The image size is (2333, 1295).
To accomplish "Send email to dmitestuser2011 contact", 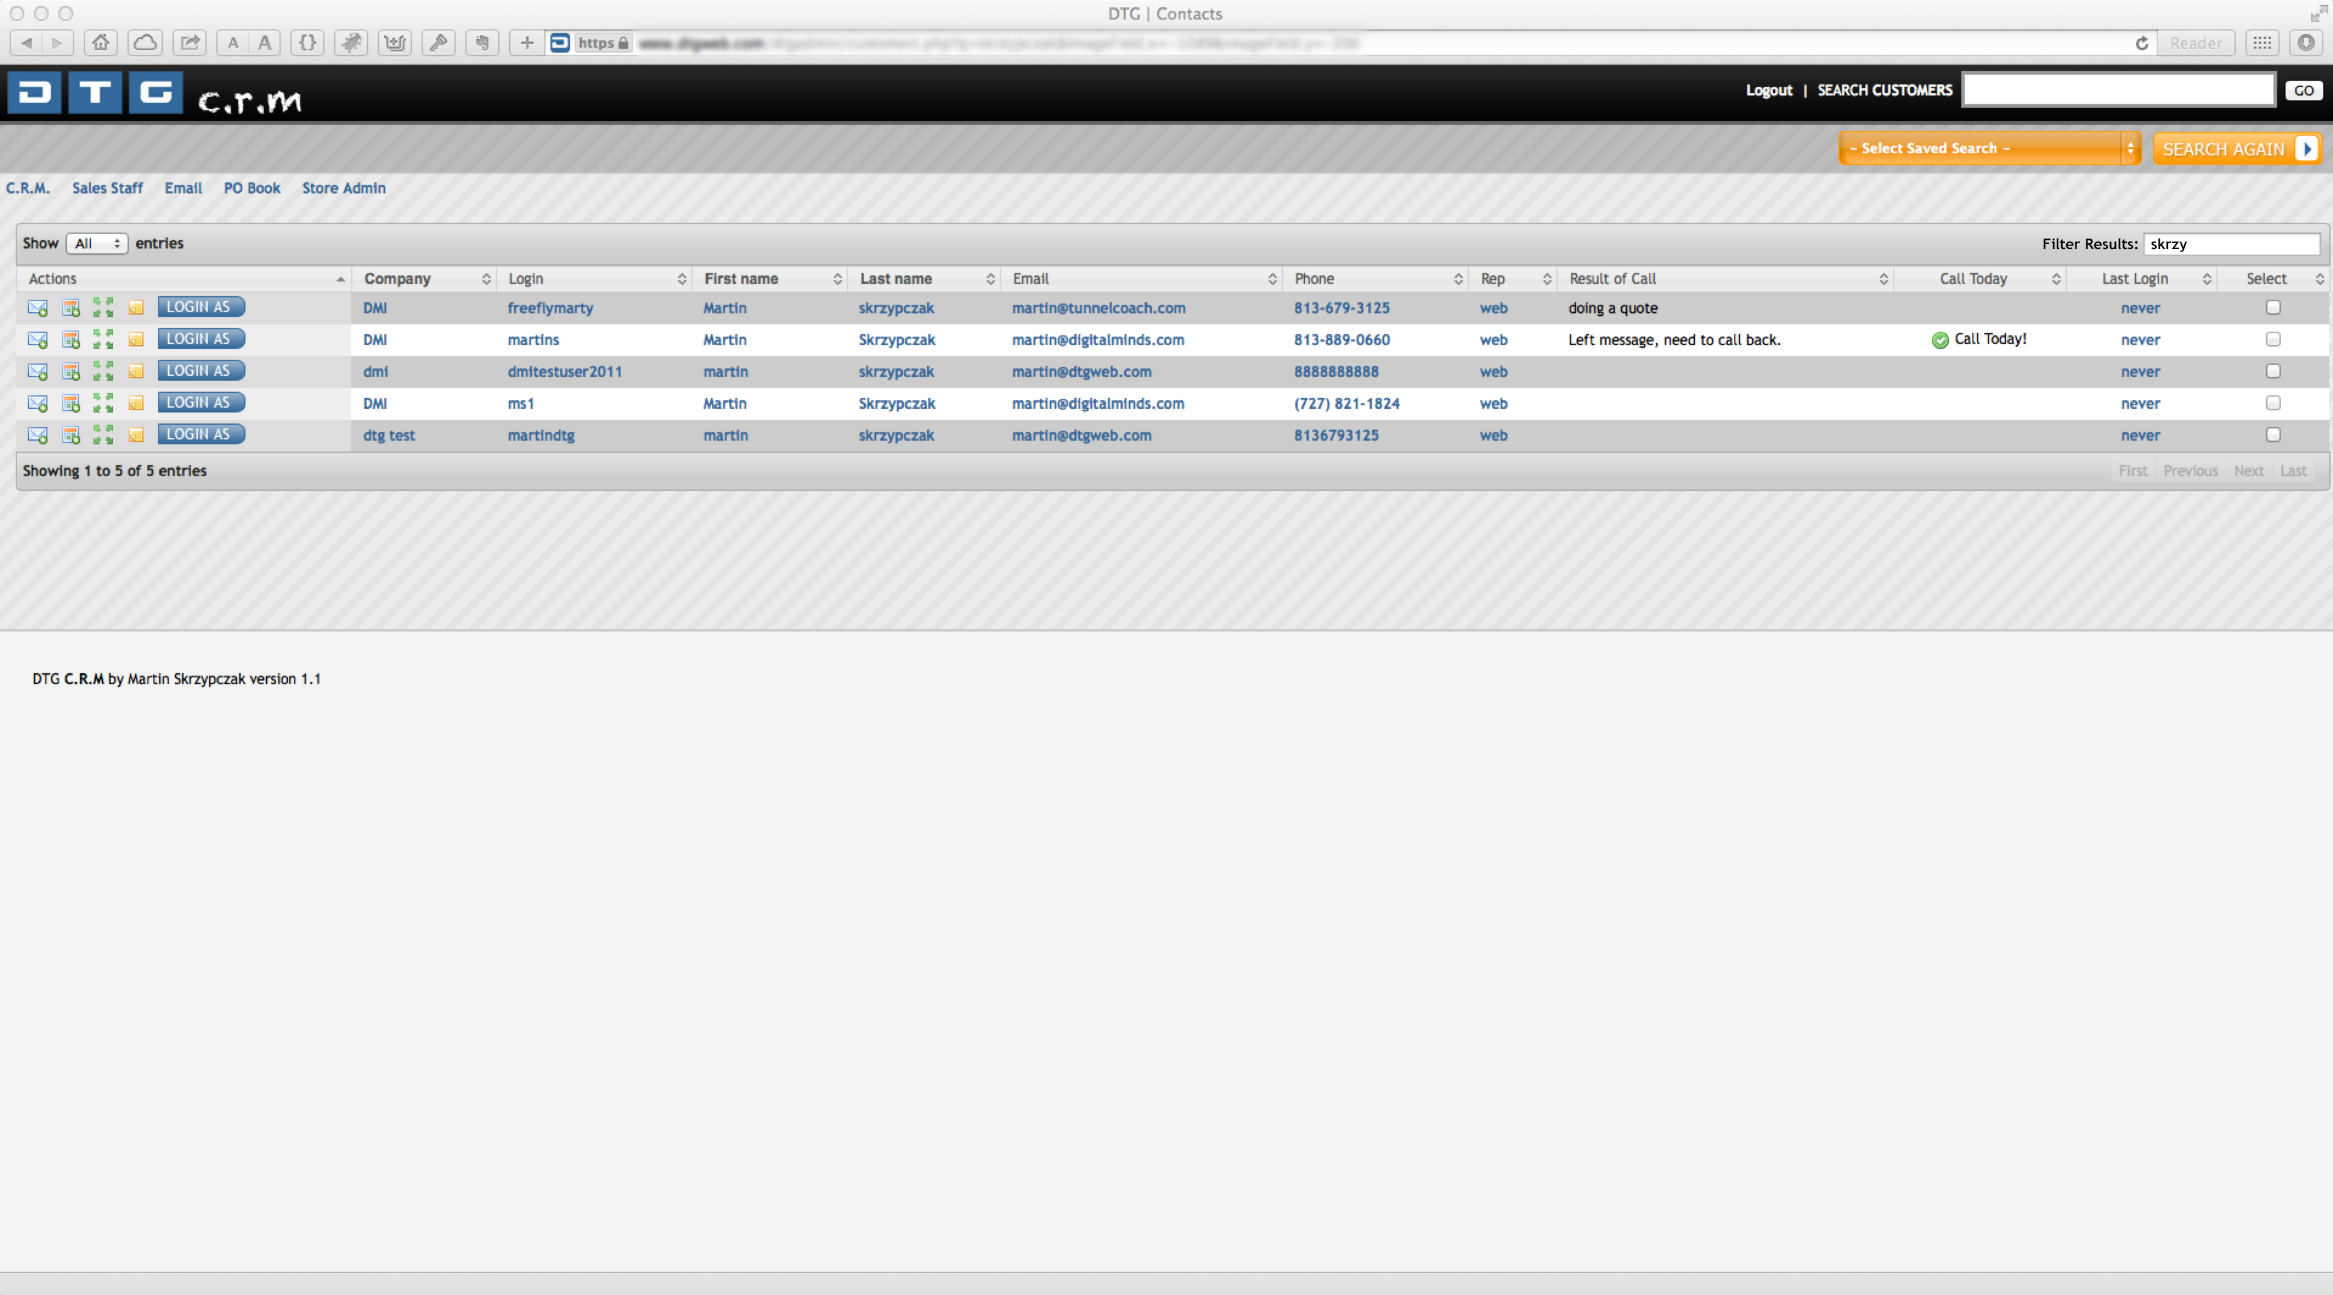I will click(x=37, y=371).
